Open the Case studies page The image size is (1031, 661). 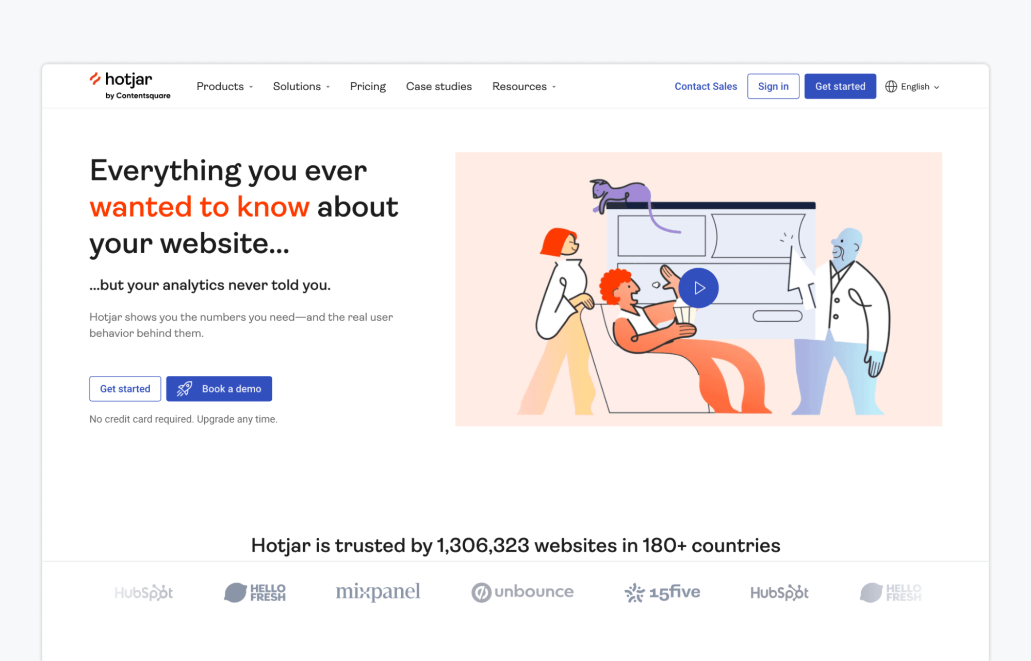[439, 87]
